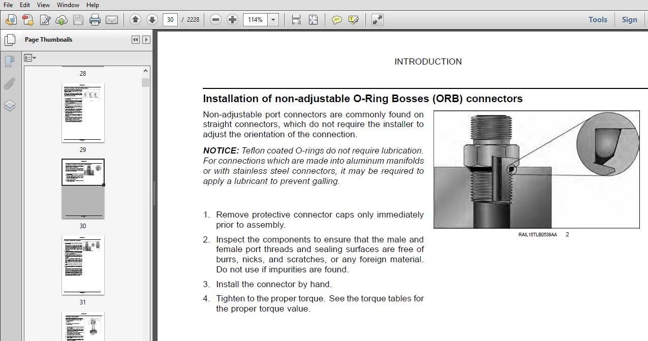Screen dimensions: 648x341
Task: Zoom out with the minus button
Action: pos(216,20)
